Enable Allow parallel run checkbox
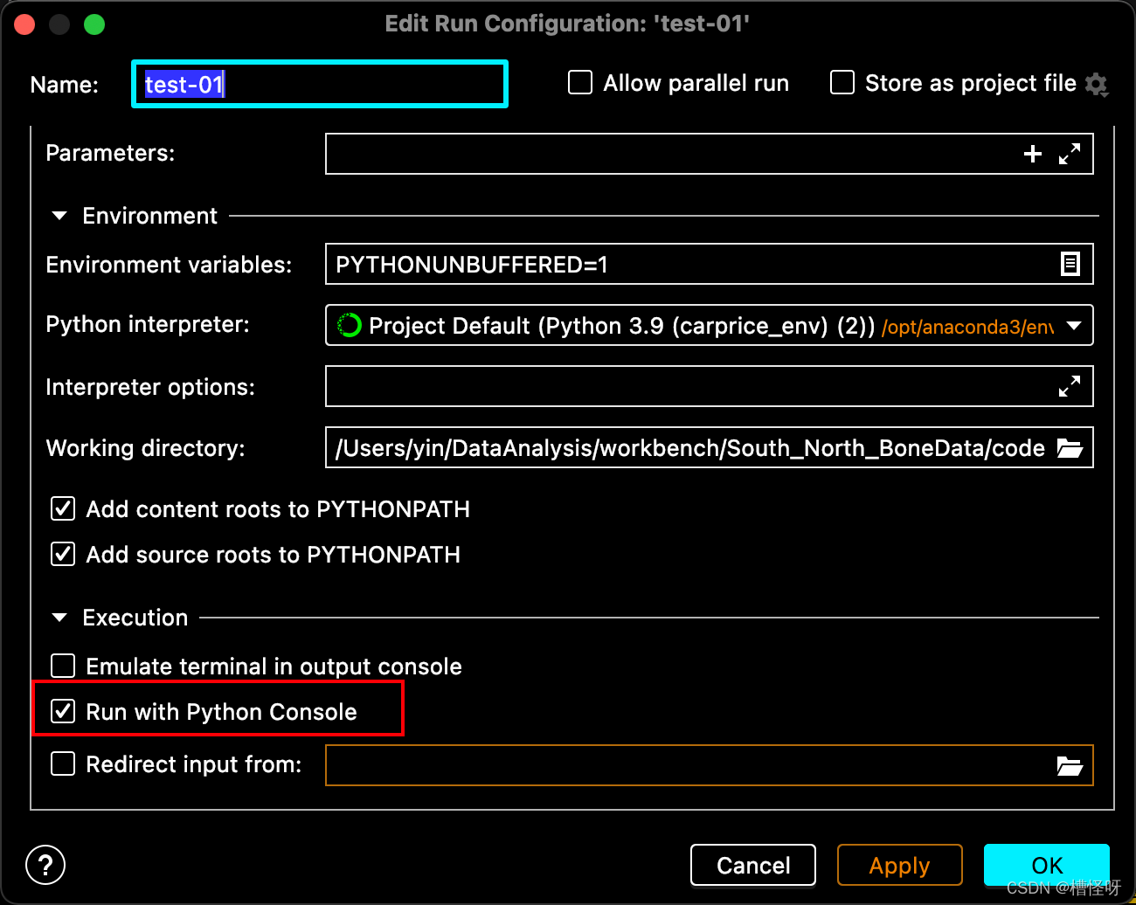The height and width of the screenshot is (905, 1136). pos(580,83)
